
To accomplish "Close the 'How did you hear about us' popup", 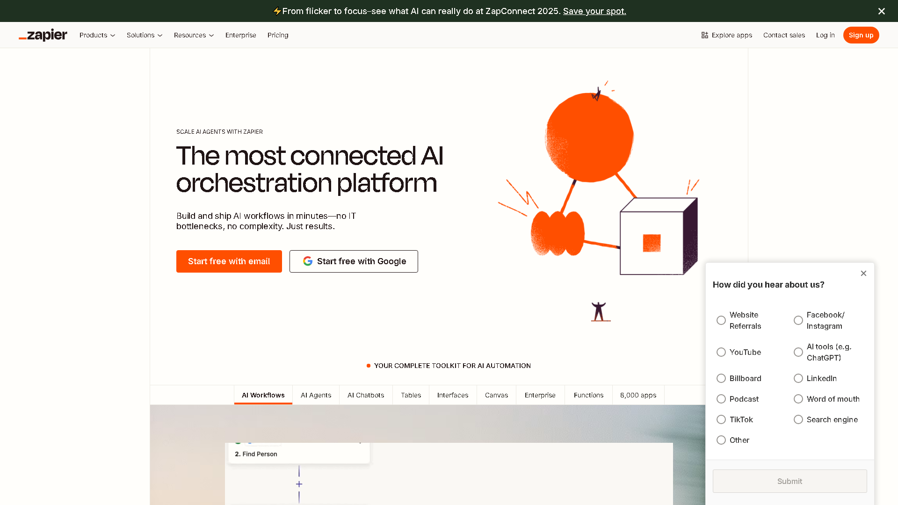I will 863,273.
